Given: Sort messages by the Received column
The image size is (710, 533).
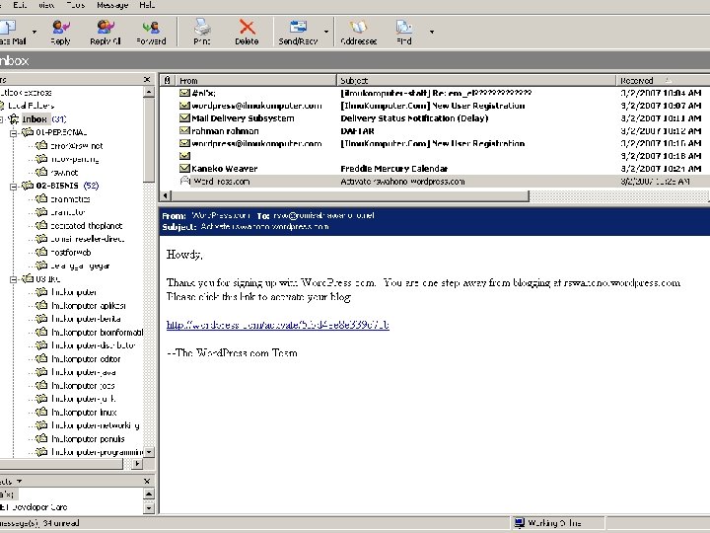Looking at the screenshot, I should tap(636, 80).
